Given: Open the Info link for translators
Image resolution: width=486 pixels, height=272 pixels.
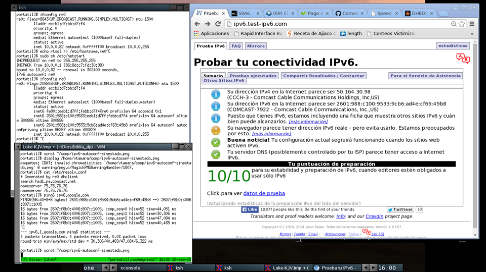Looking at the screenshot, I should coord(340,216).
